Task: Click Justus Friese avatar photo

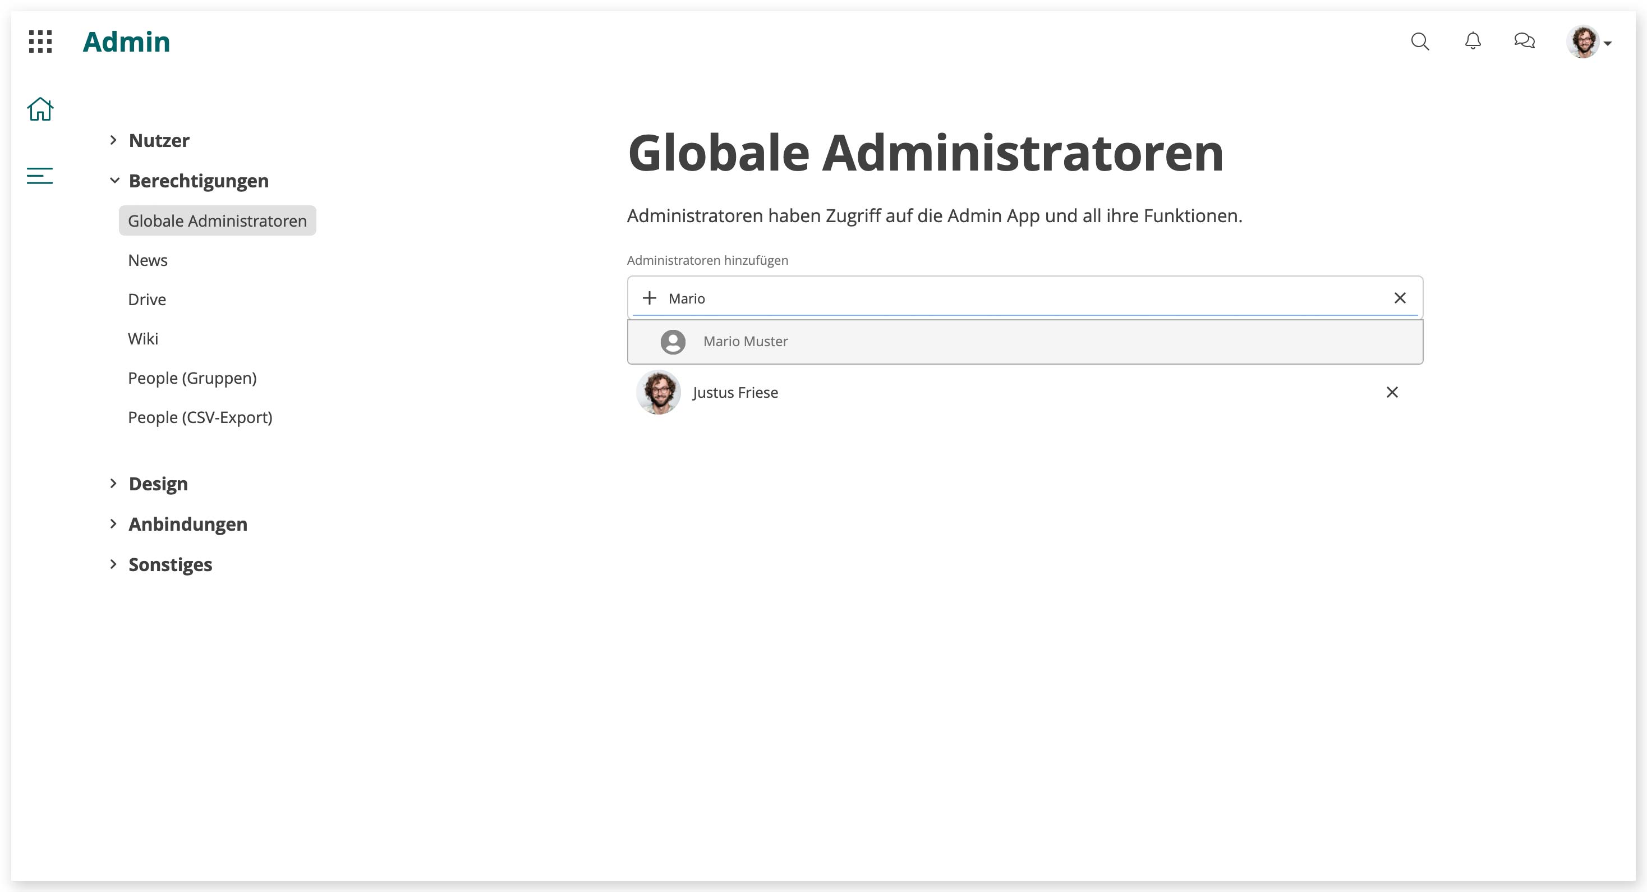Action: [658, 393]
